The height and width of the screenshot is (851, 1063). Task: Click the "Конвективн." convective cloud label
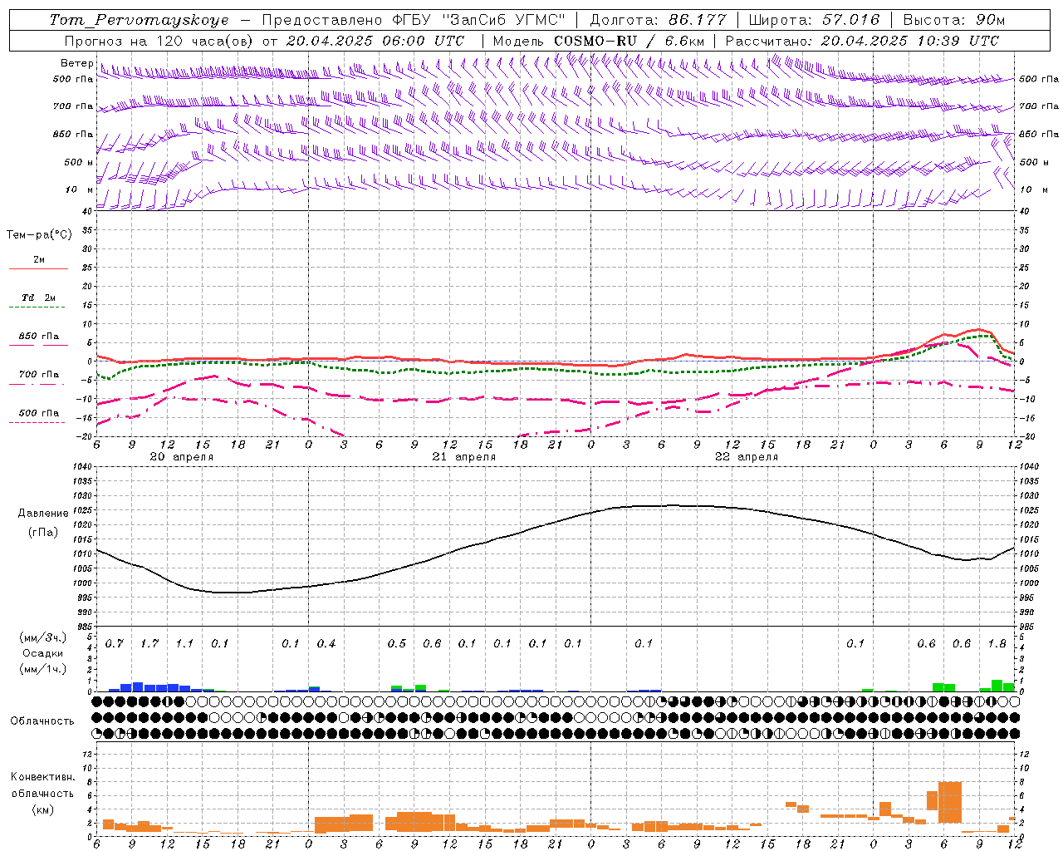[42, 777]
